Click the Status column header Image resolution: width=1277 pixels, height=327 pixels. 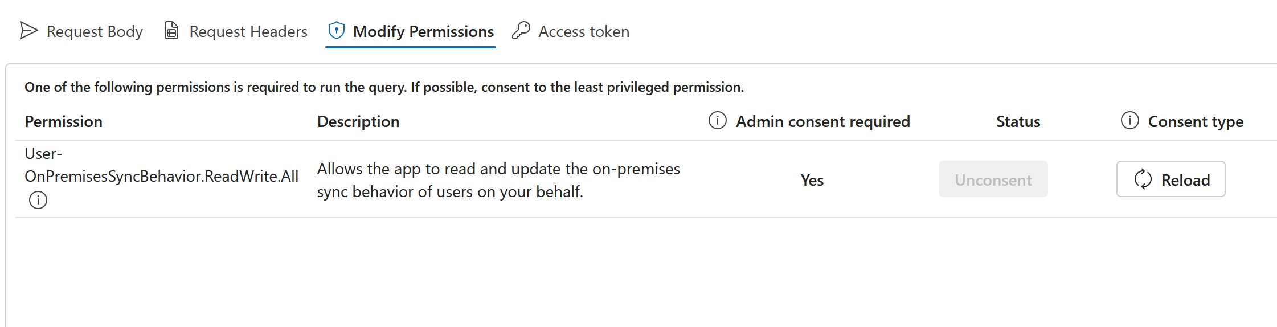coord(1018,122)
